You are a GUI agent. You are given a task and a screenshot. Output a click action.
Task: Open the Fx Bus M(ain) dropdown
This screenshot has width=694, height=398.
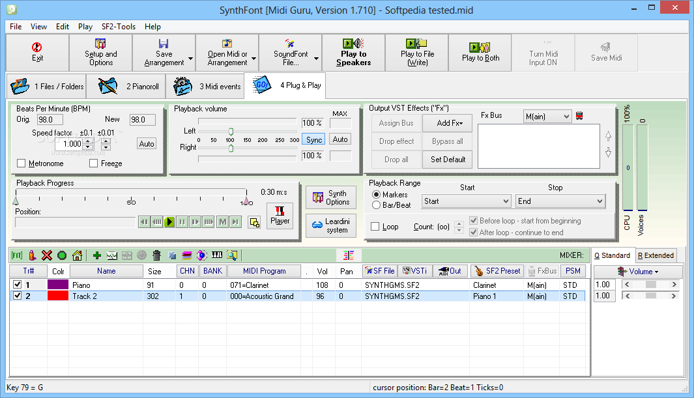pos(547,117)
